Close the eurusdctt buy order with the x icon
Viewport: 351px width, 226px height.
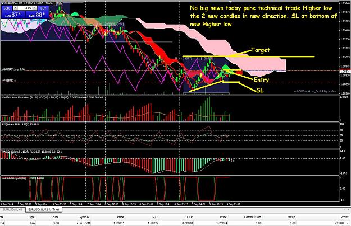click(347, 223)
